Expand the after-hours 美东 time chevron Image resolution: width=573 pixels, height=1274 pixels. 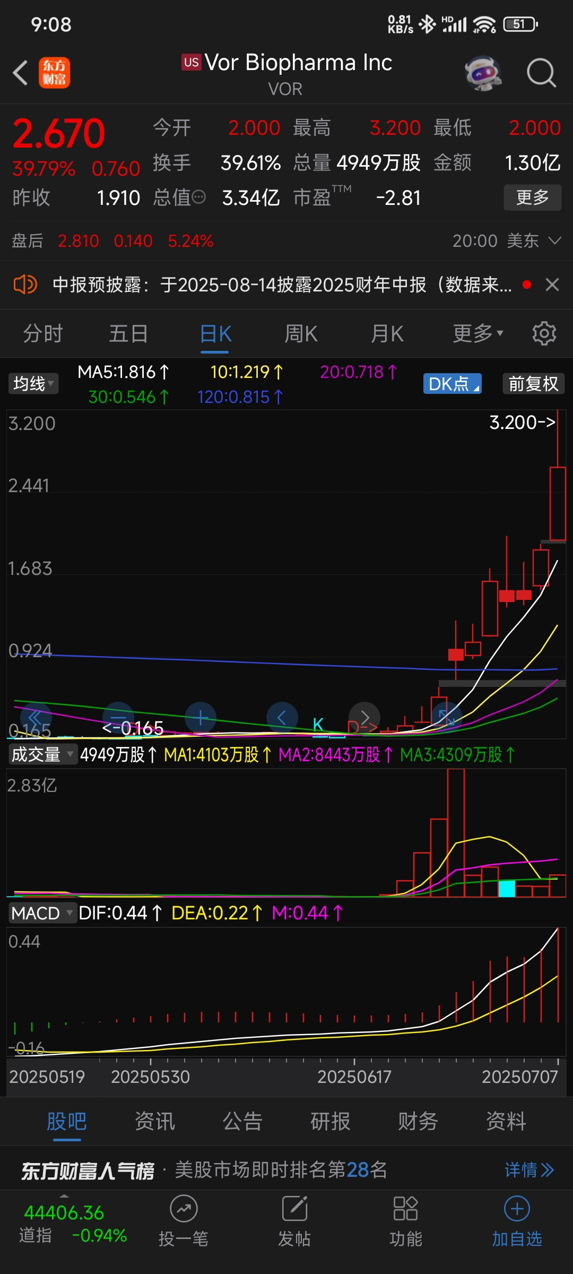(554, 241)
